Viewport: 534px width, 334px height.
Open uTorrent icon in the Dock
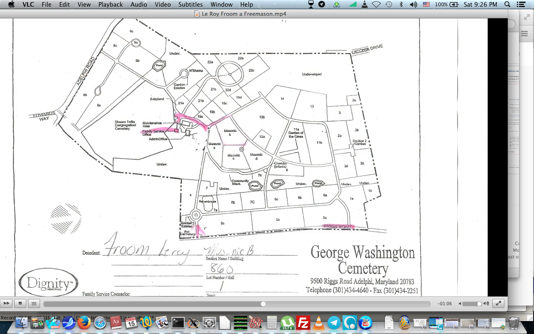pyautogui.click(x=287, y=323)
